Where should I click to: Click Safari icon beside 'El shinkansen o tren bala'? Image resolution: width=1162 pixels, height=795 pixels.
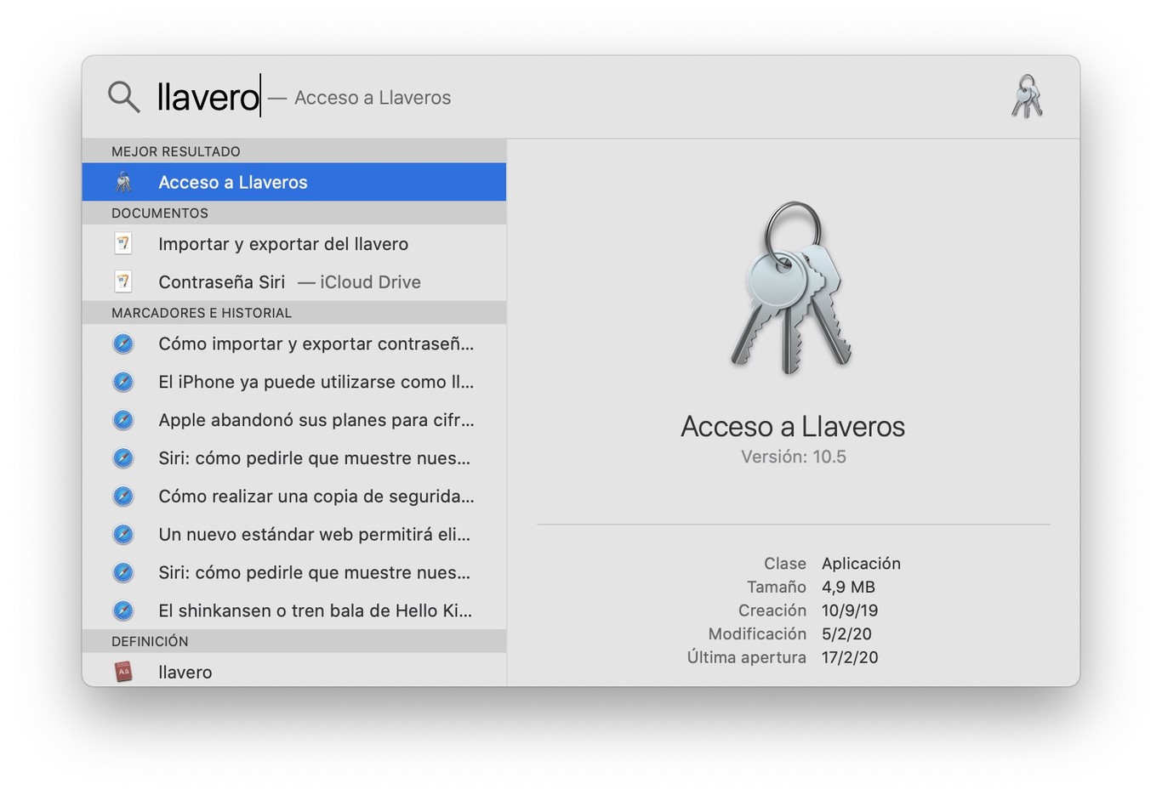(x=123, y=610)
